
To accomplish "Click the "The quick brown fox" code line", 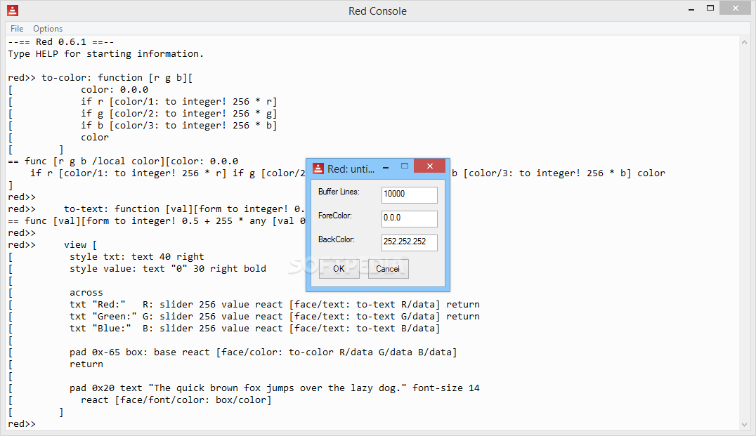I will pos(274,388).
